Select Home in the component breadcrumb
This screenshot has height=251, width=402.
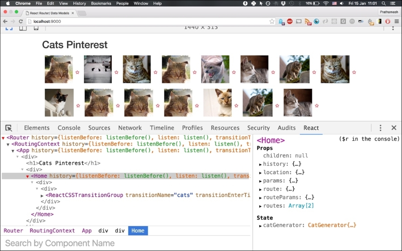point(138,230)
